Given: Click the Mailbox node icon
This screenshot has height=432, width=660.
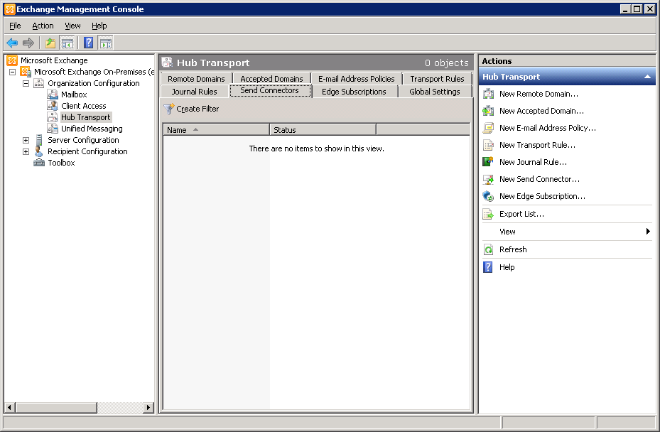Looking at the screenshot, I should coord(53,94).
